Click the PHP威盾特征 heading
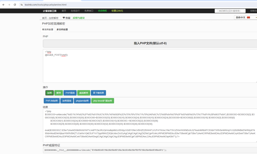 click(51, 145)
